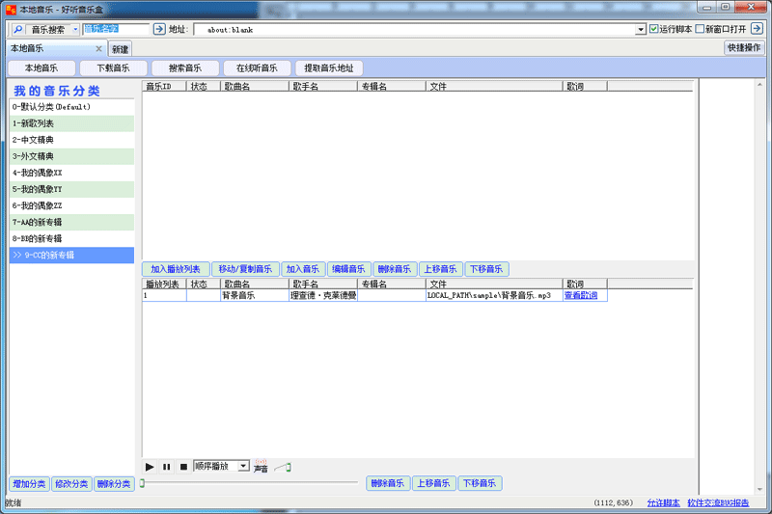Open the 软件交流BUG报告 link
The image size is (772, 514).
coord(718,502)
